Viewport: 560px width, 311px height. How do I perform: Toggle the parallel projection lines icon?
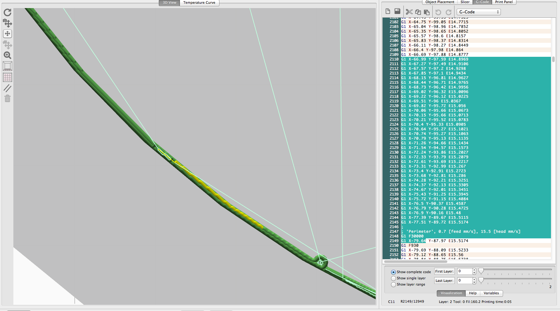(7, 88)
